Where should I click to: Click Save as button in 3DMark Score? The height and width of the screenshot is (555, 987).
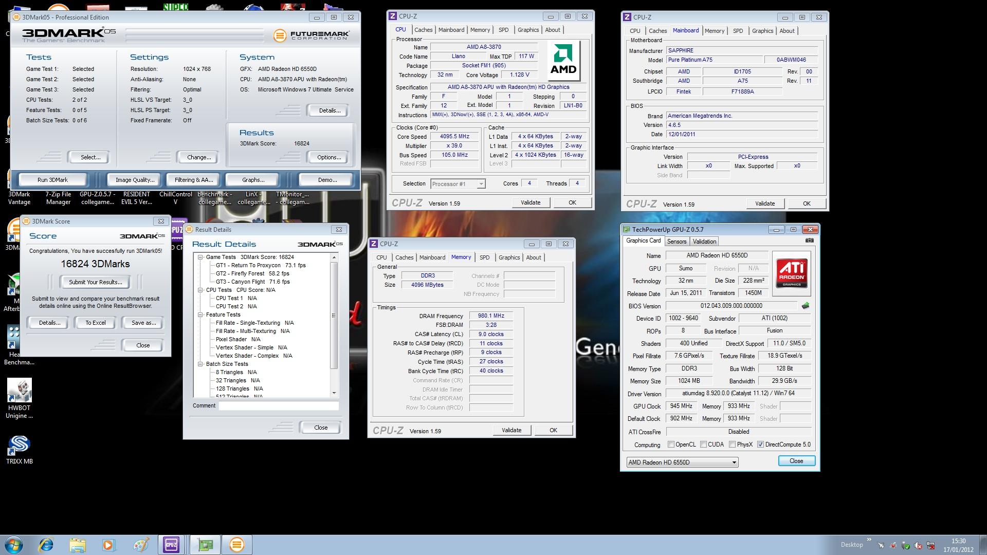click(x=143, y=323)
